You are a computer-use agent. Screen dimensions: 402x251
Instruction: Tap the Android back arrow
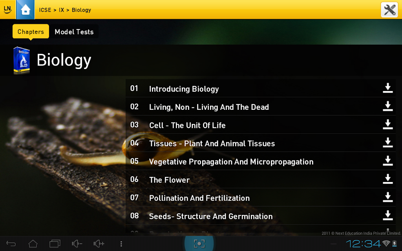tap(11, 244)
